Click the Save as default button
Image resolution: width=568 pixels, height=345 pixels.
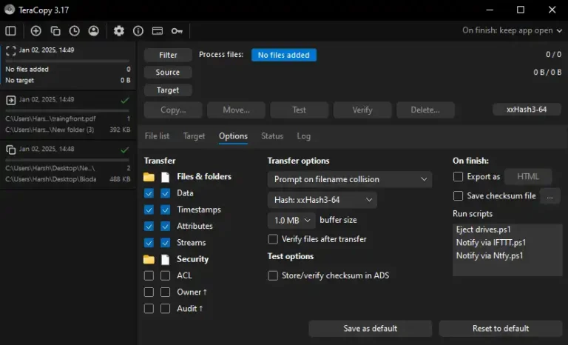[371, 328]
